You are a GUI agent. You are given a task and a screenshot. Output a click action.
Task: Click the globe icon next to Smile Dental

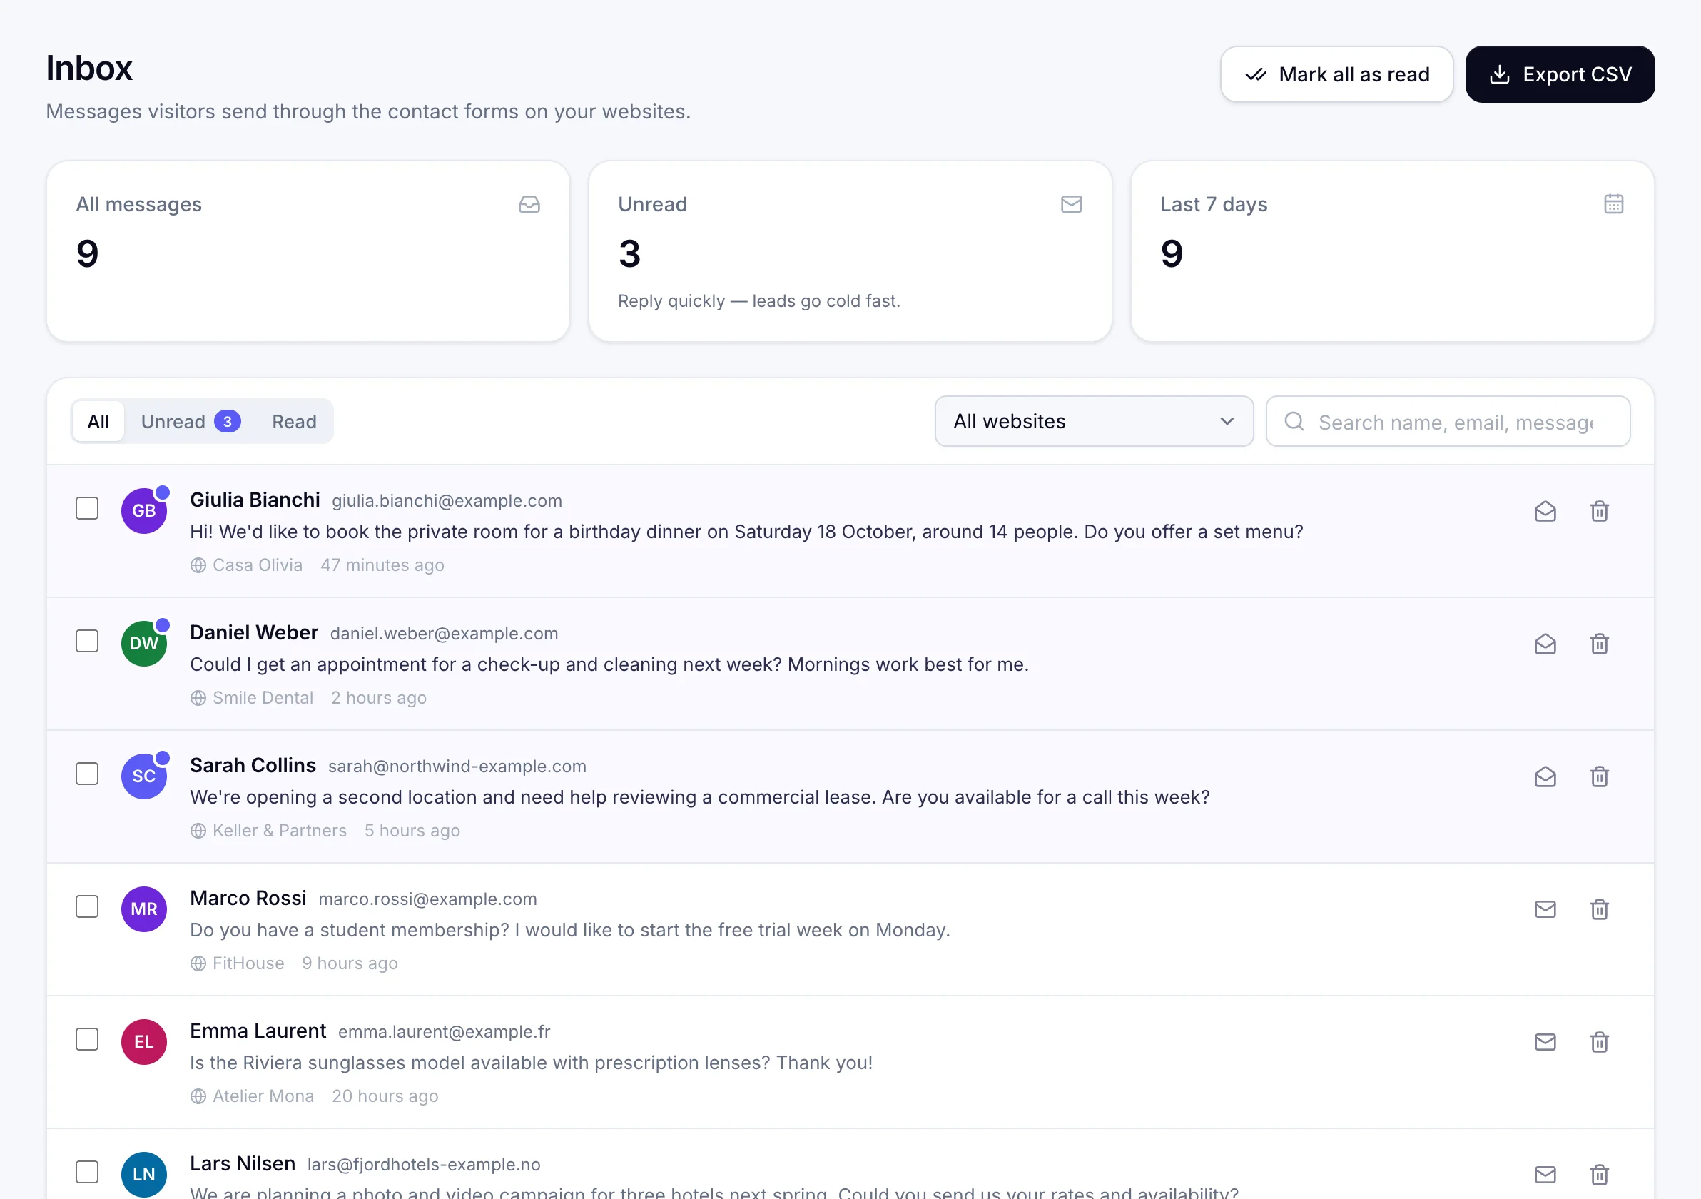[198, 698]
